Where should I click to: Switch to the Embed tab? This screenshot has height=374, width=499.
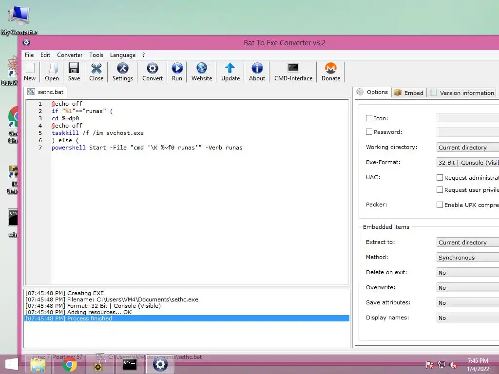(409, 93)
